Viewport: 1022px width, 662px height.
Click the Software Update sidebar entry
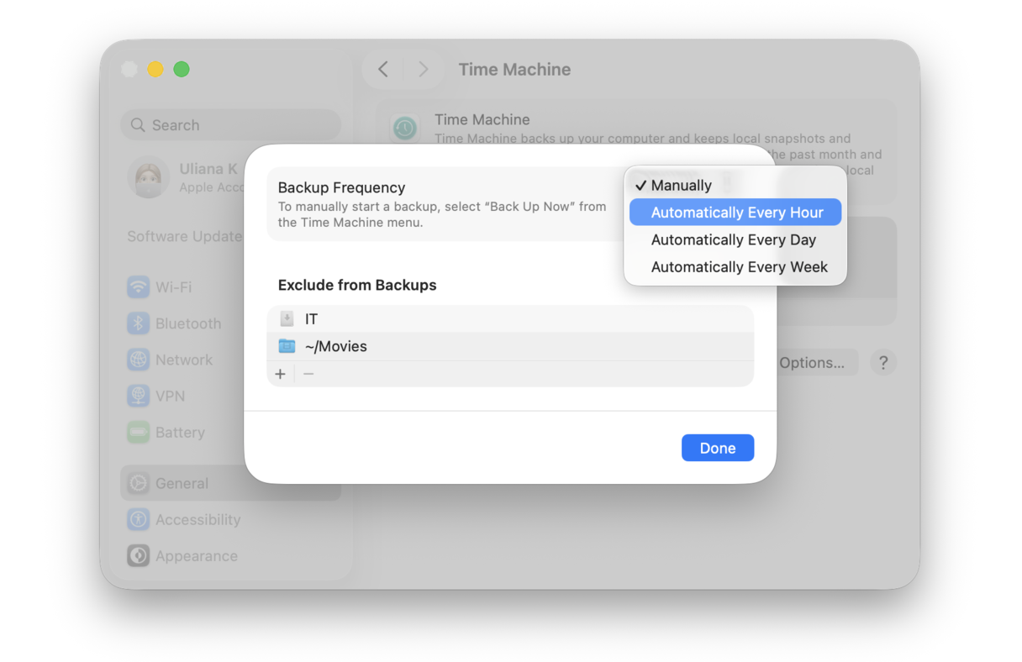pyautogui.click(x=185, y=237)
